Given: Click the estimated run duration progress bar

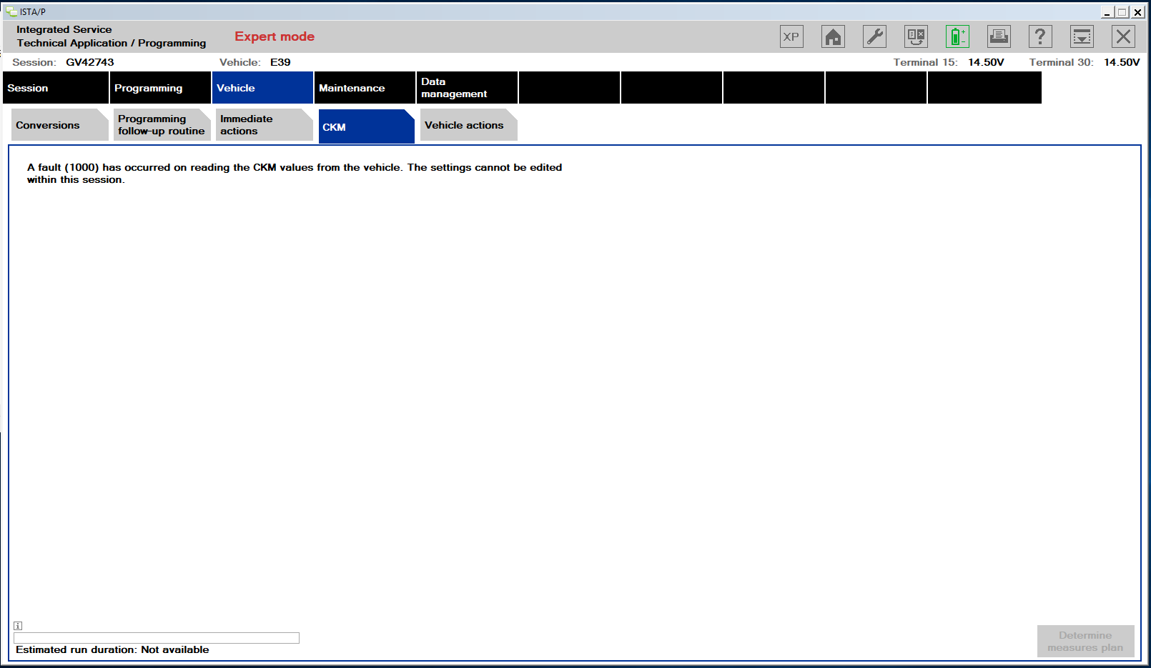Looking at the screenshot, I should (157, 638).
